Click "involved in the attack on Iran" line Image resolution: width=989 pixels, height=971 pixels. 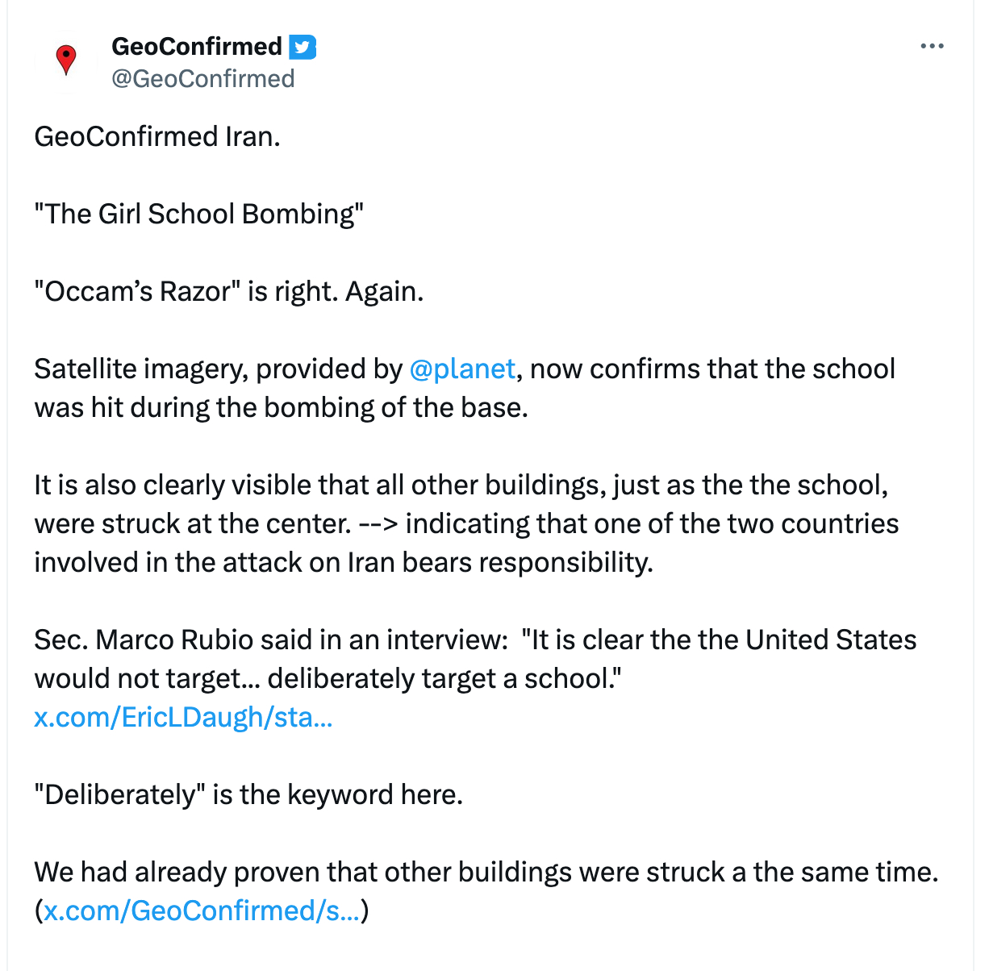[x=343, y=562]
